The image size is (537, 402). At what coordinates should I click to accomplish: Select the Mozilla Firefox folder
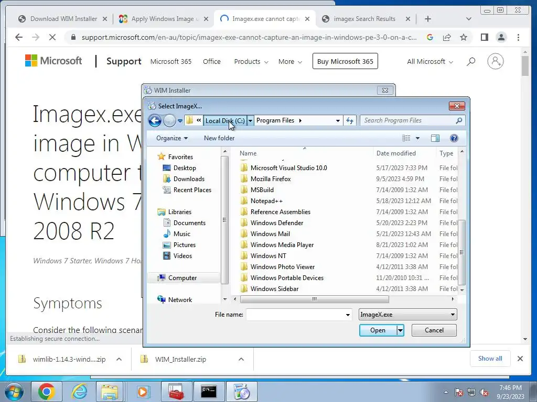(271, 179)
